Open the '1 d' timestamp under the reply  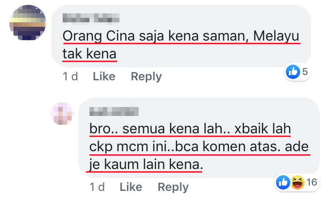tap(97, 187)
